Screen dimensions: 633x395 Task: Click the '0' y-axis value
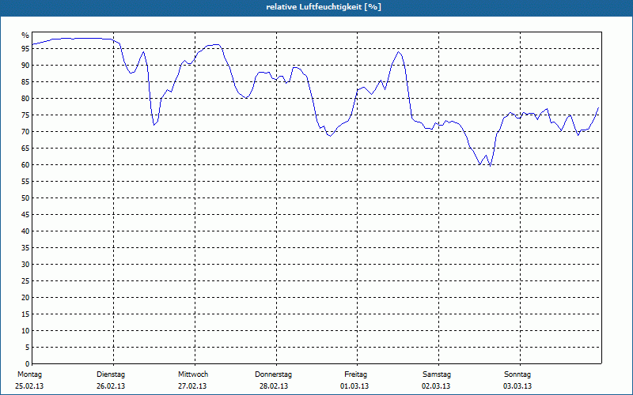click(x=28, y=364)
